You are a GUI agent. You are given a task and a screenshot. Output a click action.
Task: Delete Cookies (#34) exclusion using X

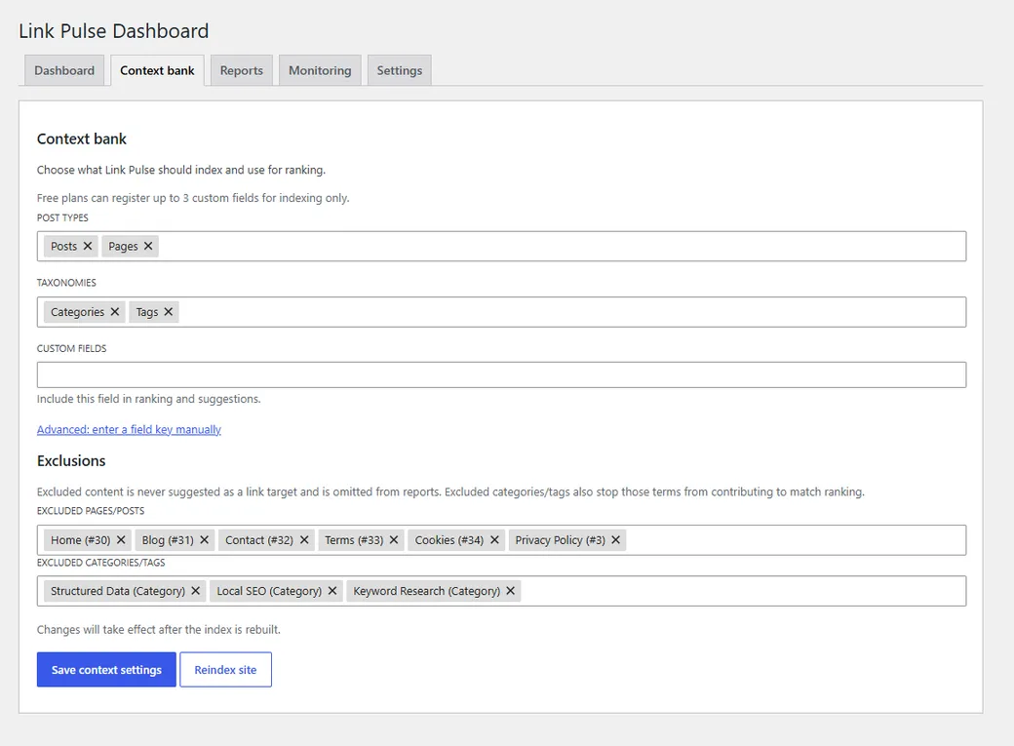click(494, 539)
